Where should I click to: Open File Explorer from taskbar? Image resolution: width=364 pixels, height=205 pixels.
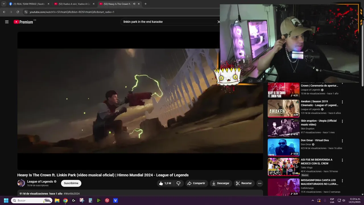(57, 200)
